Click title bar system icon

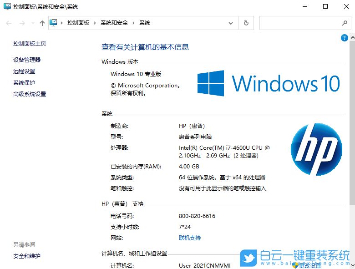click(7, 6)
